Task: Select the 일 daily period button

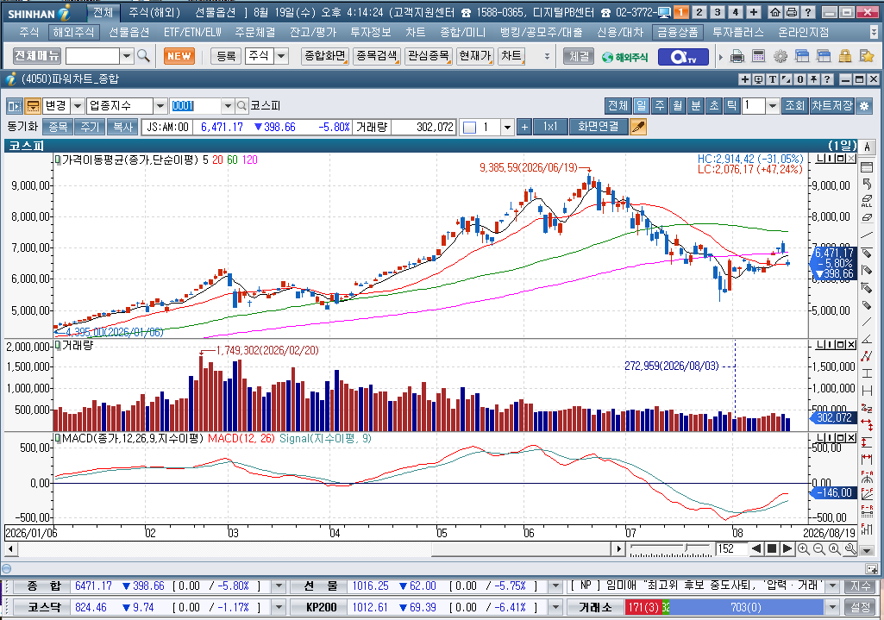Action: (x=641, y=105)
